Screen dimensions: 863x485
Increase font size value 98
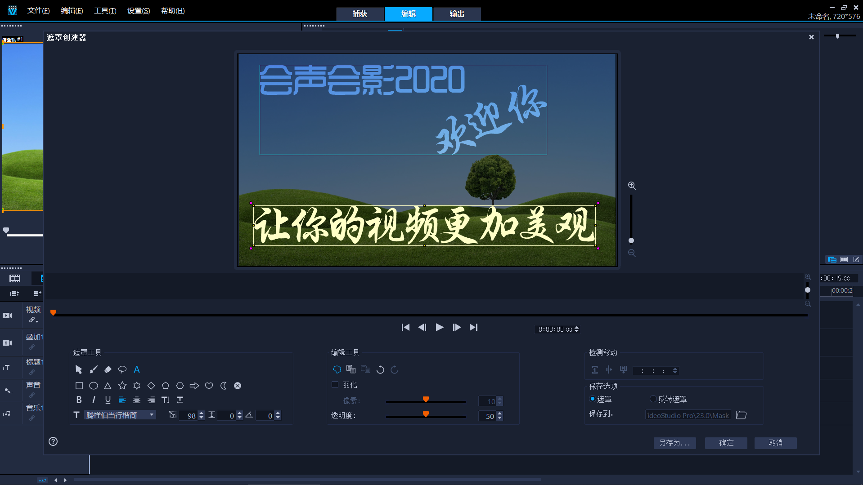[201, 413]
